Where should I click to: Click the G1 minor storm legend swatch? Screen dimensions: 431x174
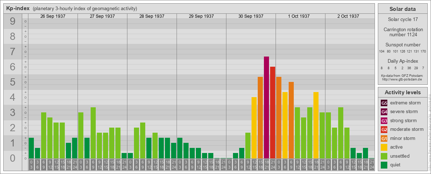pos(384,138)
